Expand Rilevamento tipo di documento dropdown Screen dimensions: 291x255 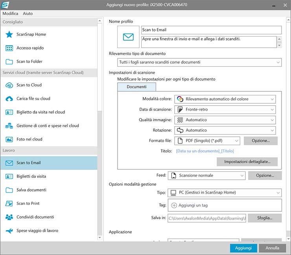[x=199, y=62]
